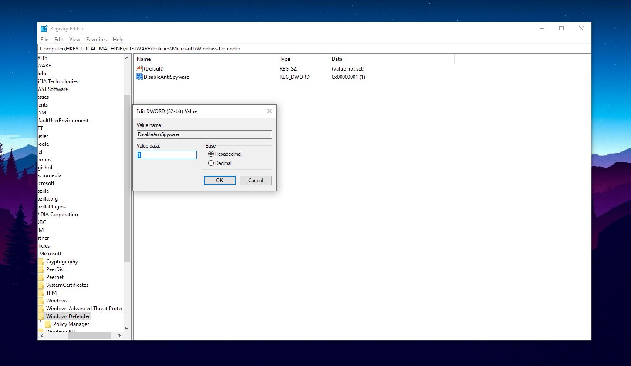Click the tree pane vertical scrollbar thumb

tap(127, 178)
